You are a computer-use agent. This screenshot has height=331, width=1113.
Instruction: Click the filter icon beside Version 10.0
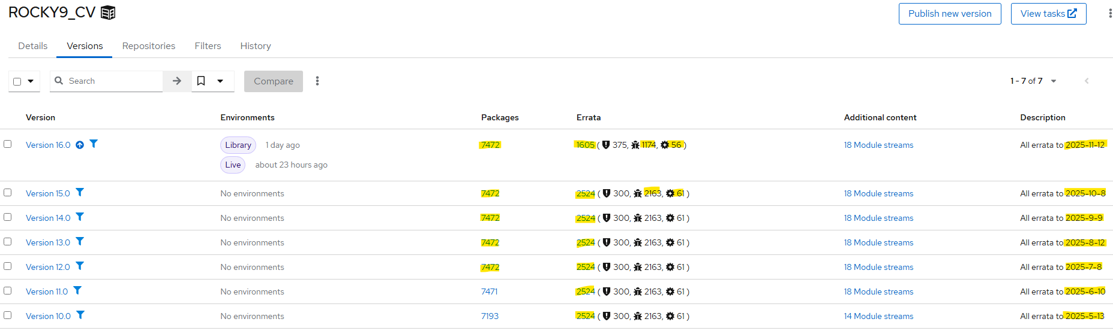[80, 315]
